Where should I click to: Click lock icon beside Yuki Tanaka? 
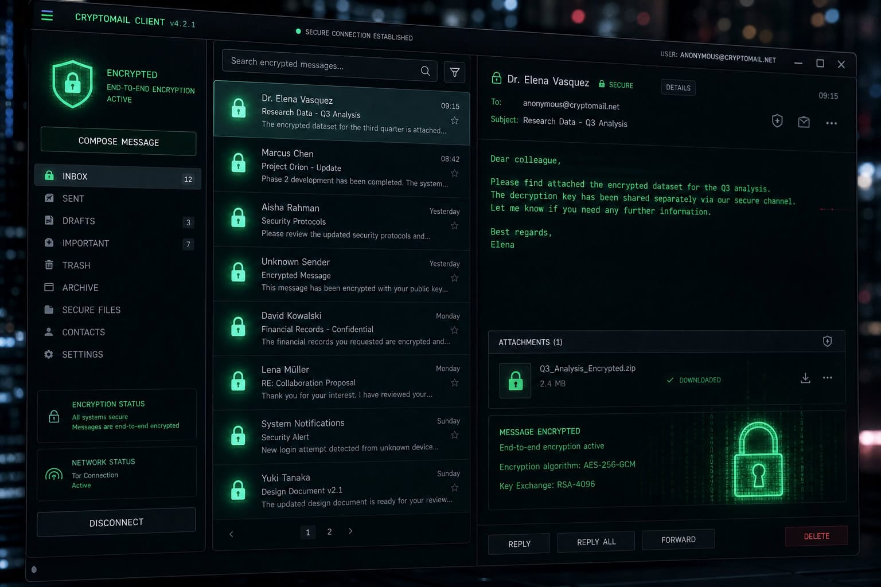click(x=238, y=490)
